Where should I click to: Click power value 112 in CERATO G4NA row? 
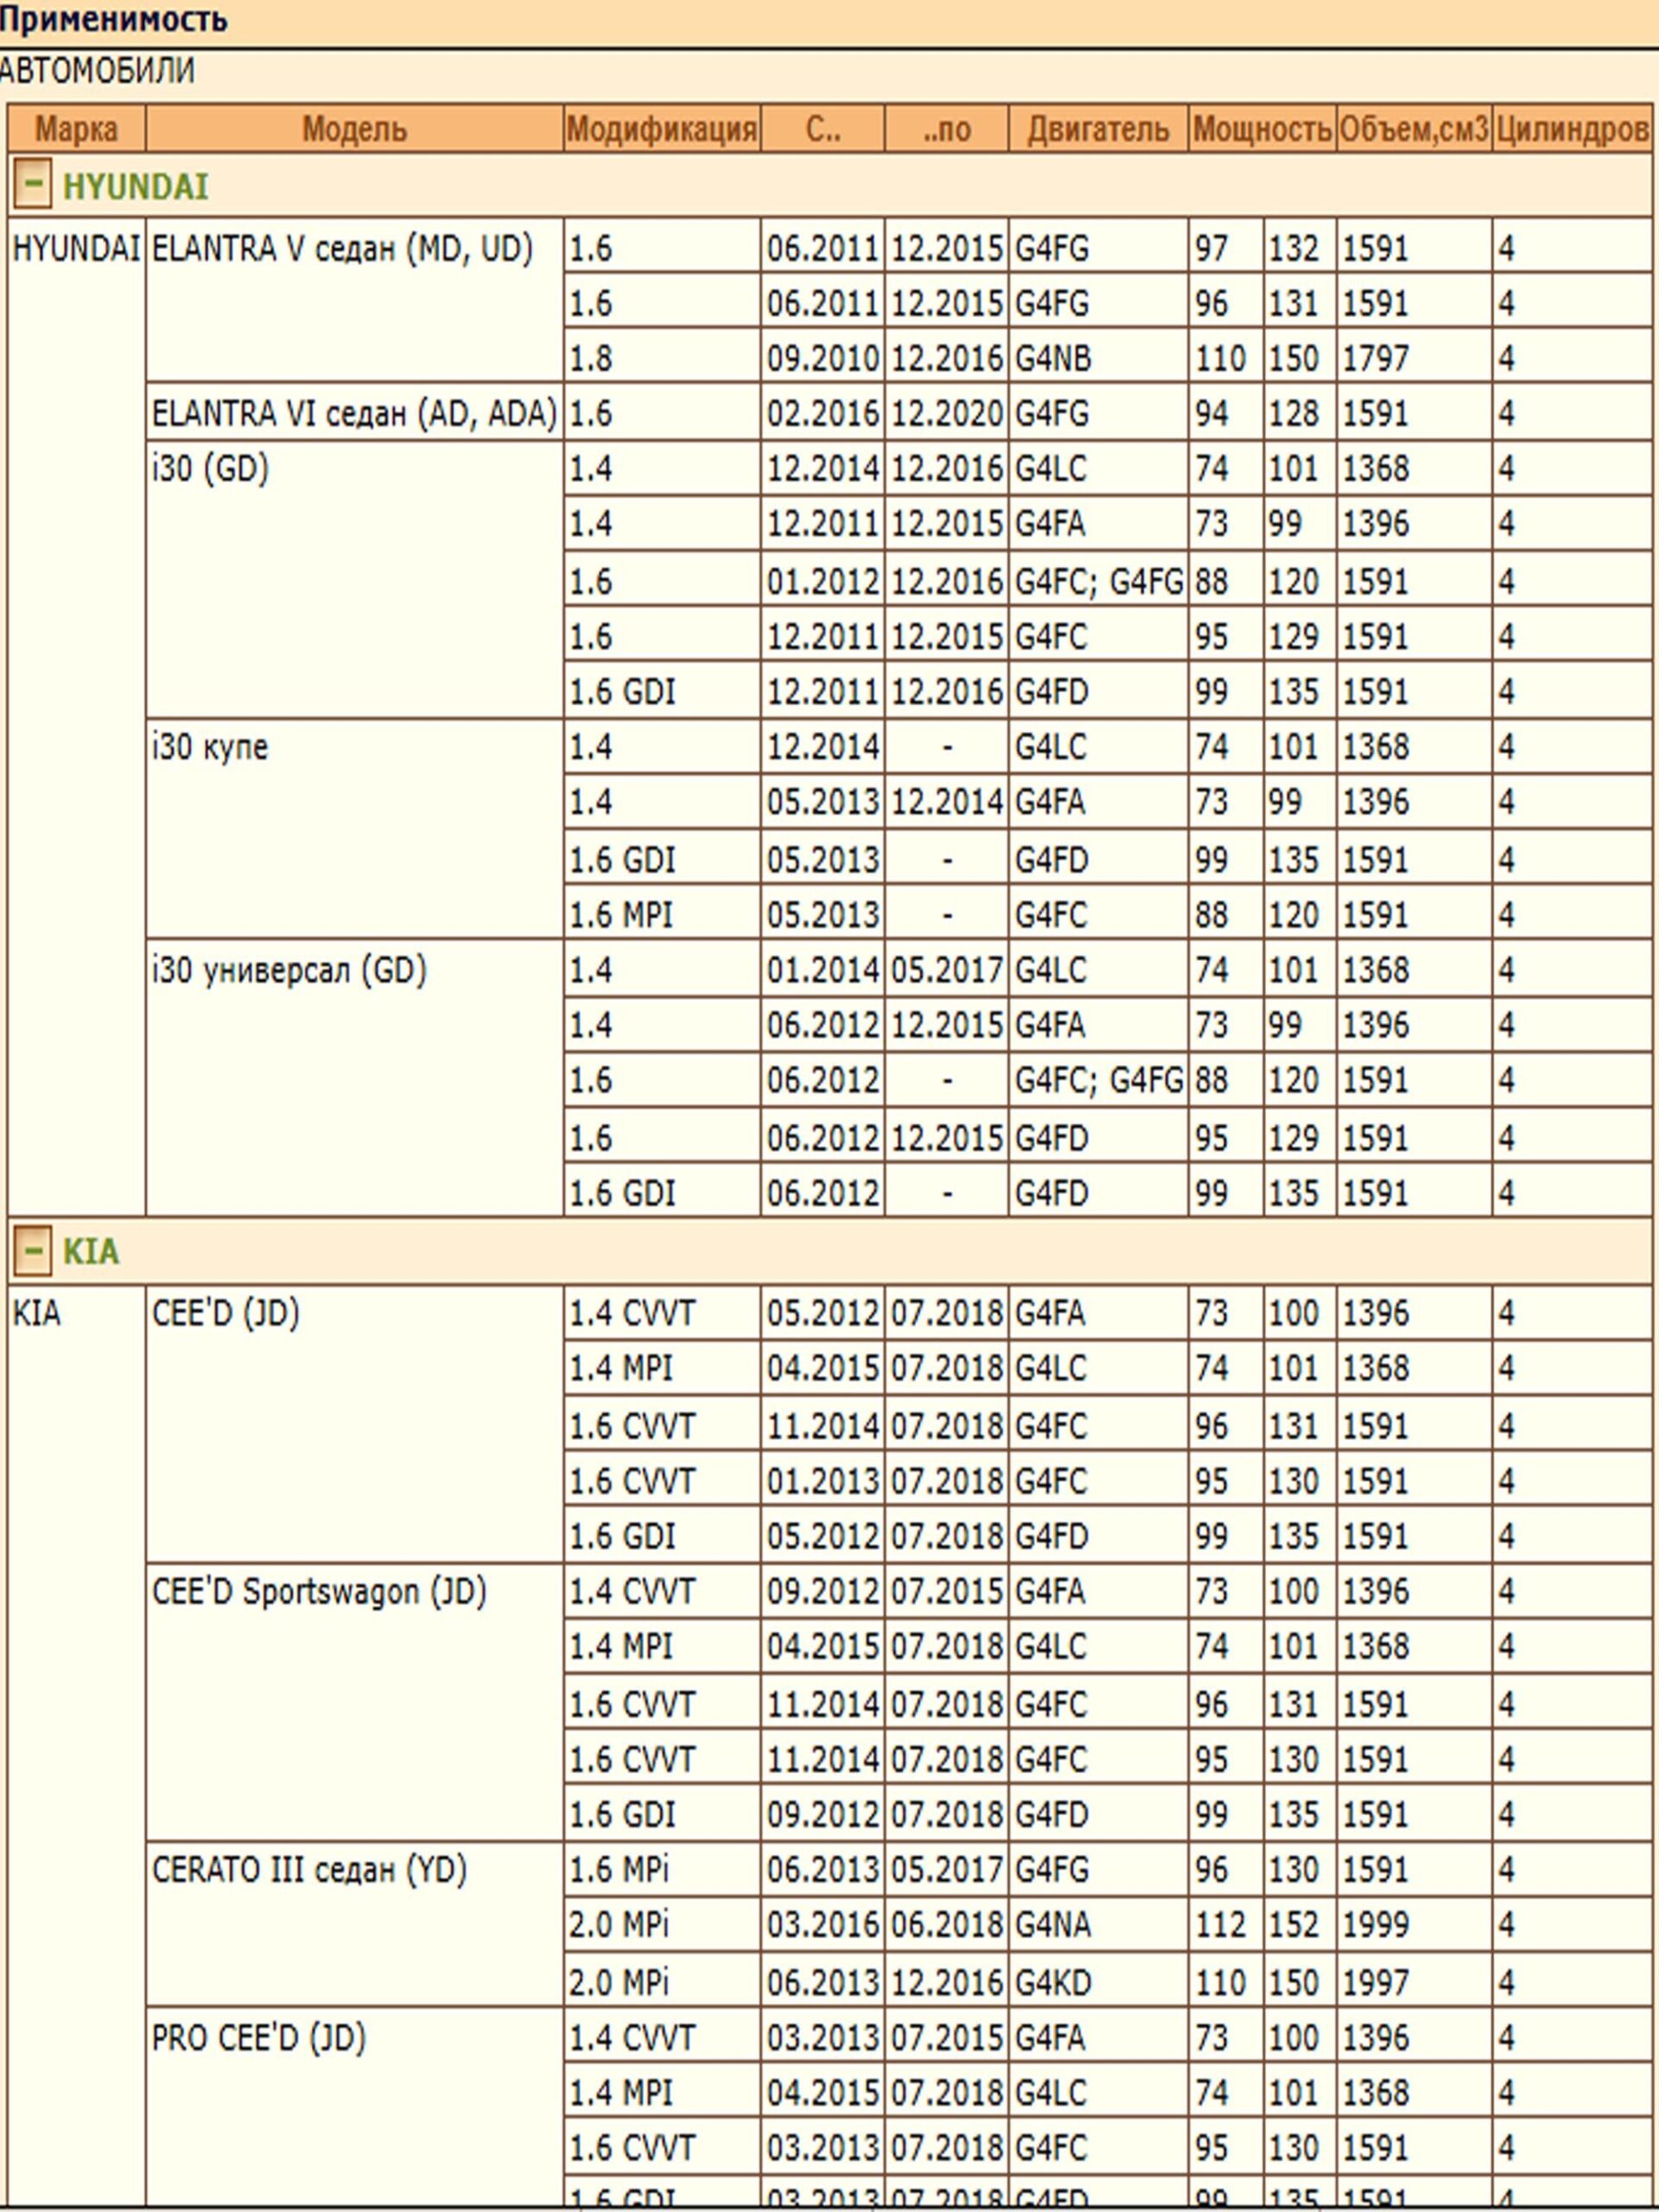(1220, 1924)
